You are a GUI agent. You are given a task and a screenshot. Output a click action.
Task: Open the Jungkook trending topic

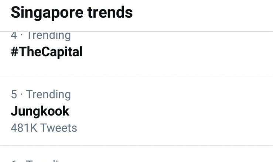(40, 111)
